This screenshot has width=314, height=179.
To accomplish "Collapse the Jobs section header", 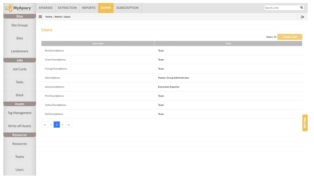I will tap(20, 60).
